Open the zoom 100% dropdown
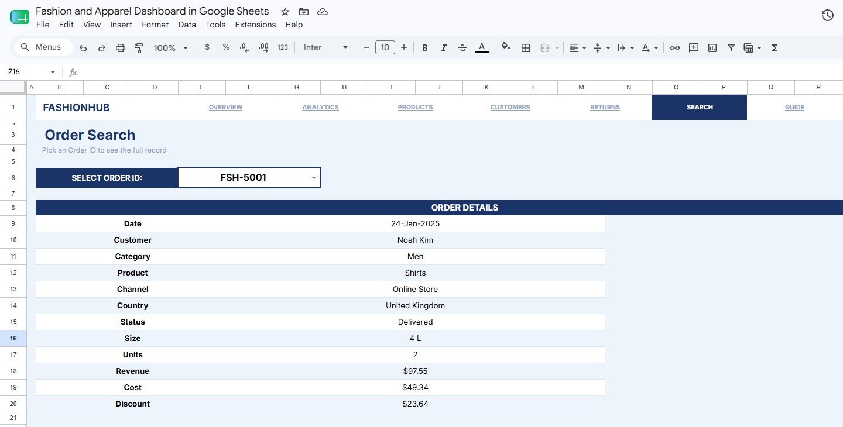Viewport: 843px width, 427px height. [x=171, y=48]
